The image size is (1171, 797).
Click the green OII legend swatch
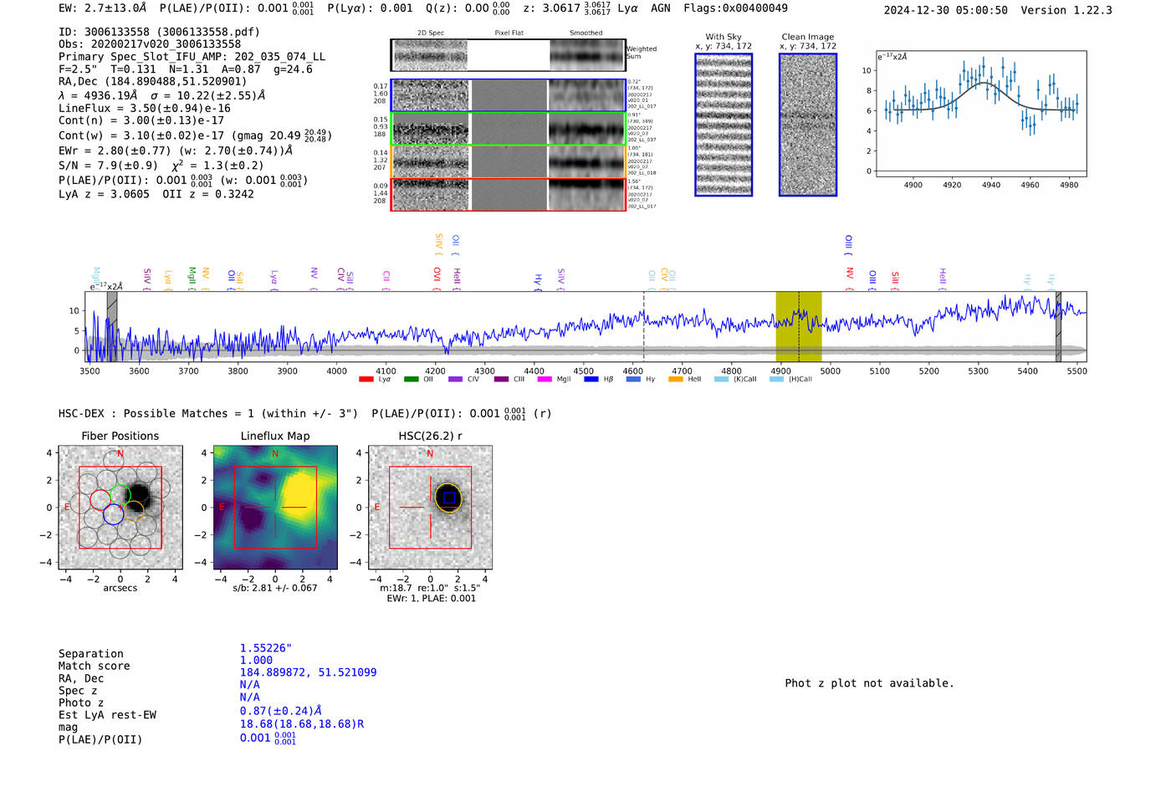(x=411, y=380)
